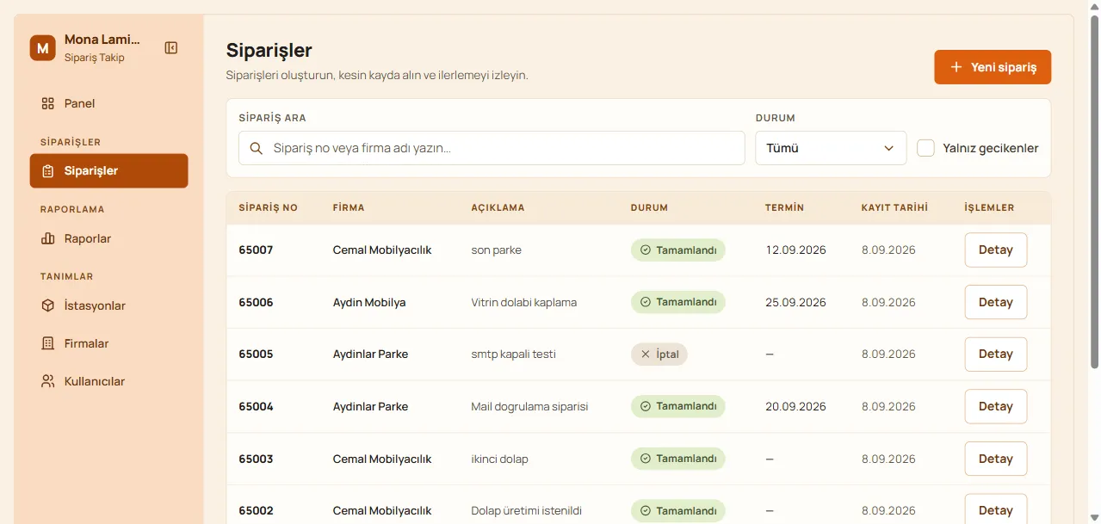Create a new order with Yeni sipariş

point(993,67)
